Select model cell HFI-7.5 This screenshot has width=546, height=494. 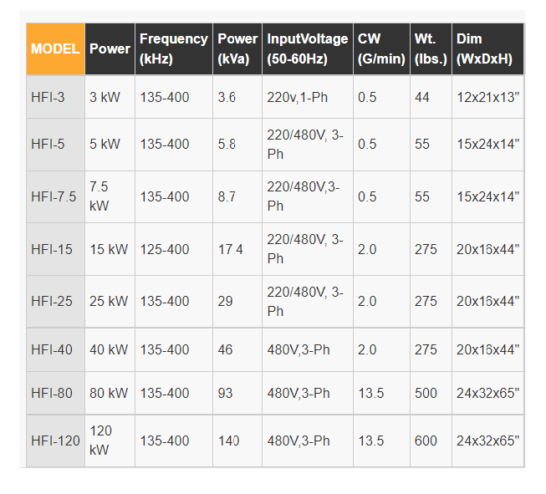coord(55,196)
